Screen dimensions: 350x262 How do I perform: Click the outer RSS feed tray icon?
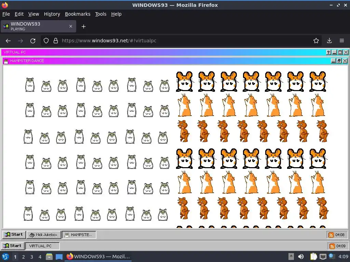pyautogui.click(x=332, y=246)
